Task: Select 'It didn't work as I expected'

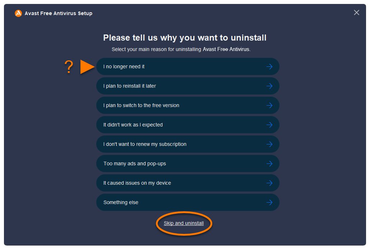Action: pyautogui.click(x=133, y=125)
